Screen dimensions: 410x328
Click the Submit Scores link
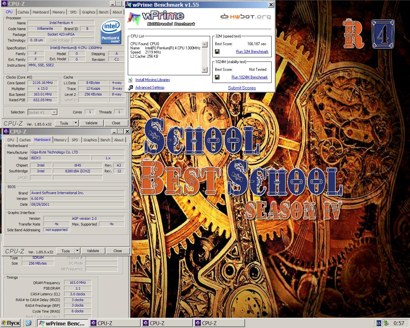coord(242,88)
